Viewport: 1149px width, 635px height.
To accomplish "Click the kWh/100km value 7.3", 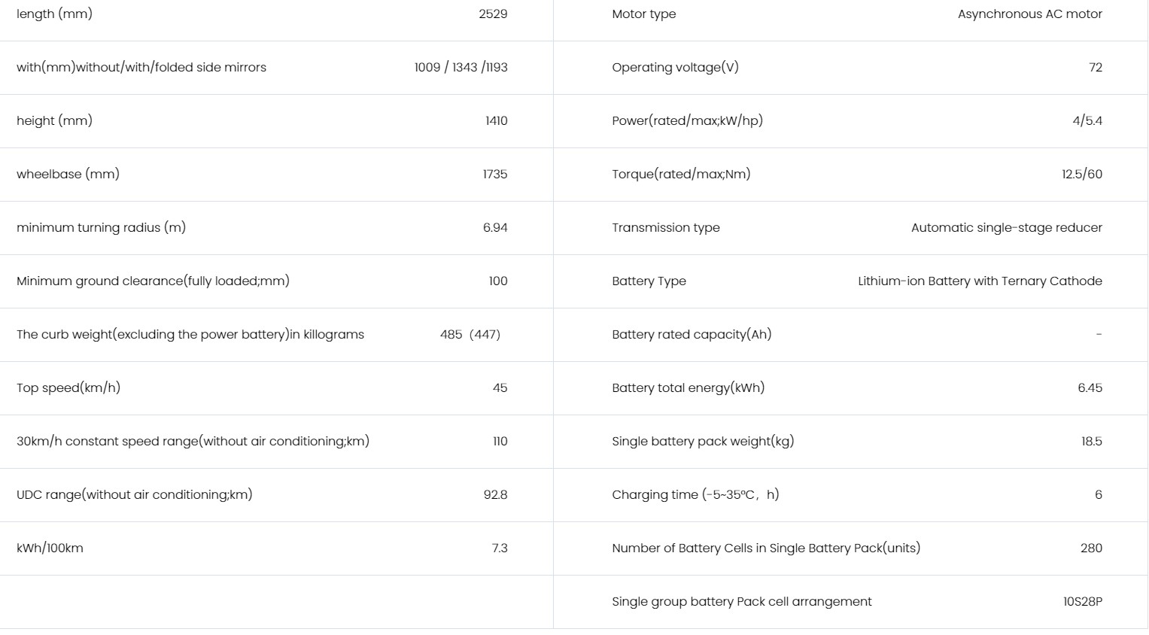I will [500, 548].
